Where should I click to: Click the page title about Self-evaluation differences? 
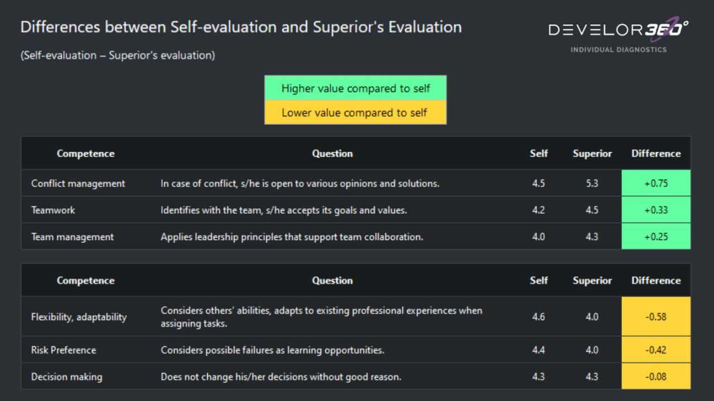point(241,27)
